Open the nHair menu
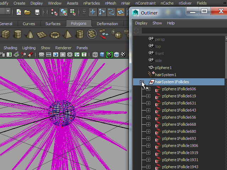 (126, 3)
